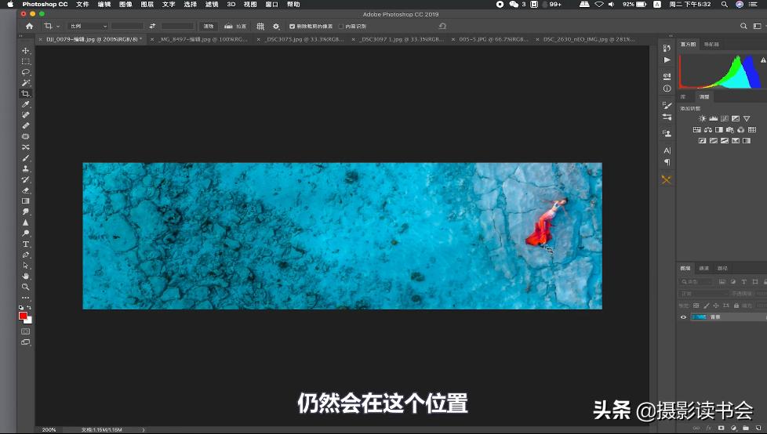Open crop tool preset picker arrow
Screen dimensions: 767x434
[58, 27]
